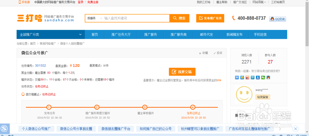Screen dimensions: 309x136
Task: Open the 推广任务大厅 tab
Action: coord(121,34)
